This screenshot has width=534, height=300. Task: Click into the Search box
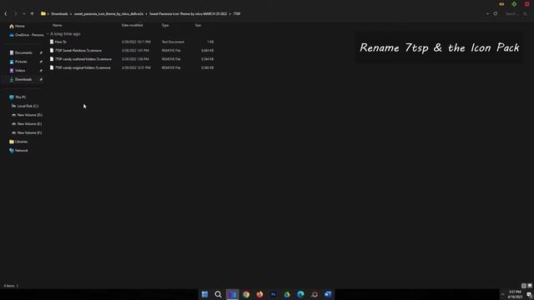[516, 14]
